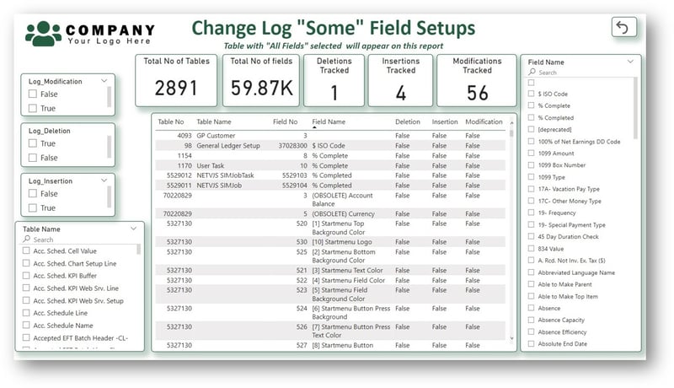The height and width of the screenshot is (388, 674).
Task: Click the Total No of fields card
Action: (x=261, y=80)
